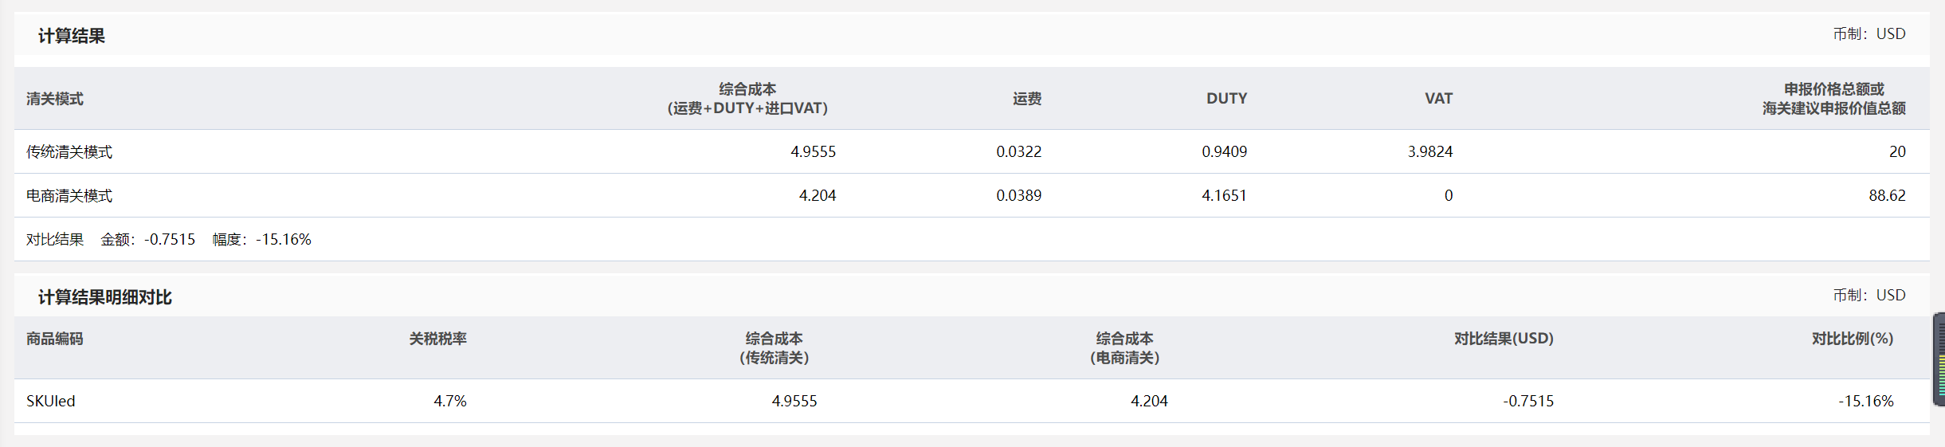Screen dimensions: 1945x447
Task: Click the DUTY column header
Action: pos(1227,99)
